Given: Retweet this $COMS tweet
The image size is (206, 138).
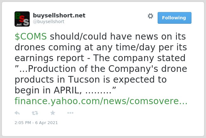Looking at the screenshot, I should 35,113.
